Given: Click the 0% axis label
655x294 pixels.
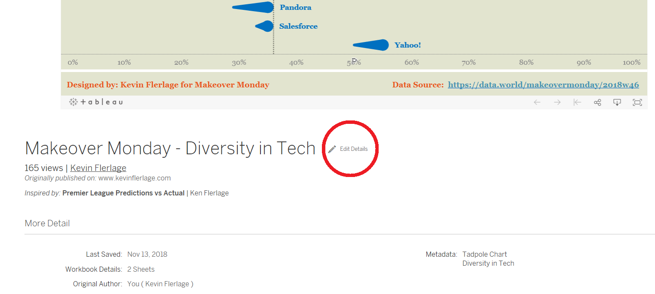Looking at the screenshot, I should (73, 63).
